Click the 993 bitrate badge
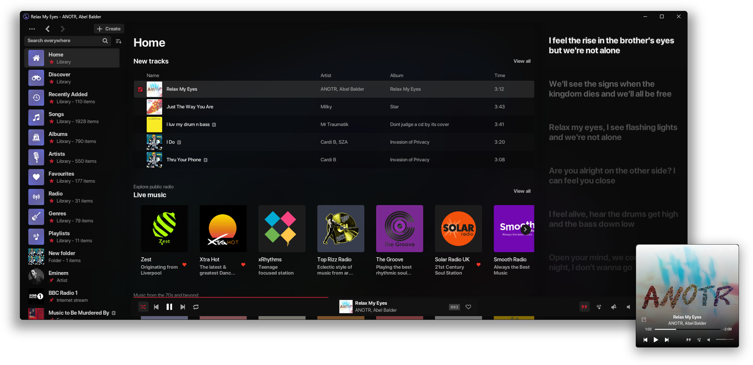This screenshot has height=365, width=753. coord(454,307)
